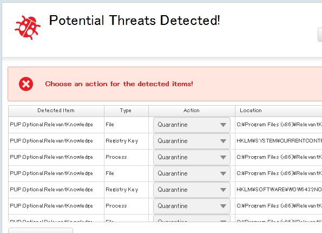
Task: Click the Action column header
Action: (x=192, y=111)
